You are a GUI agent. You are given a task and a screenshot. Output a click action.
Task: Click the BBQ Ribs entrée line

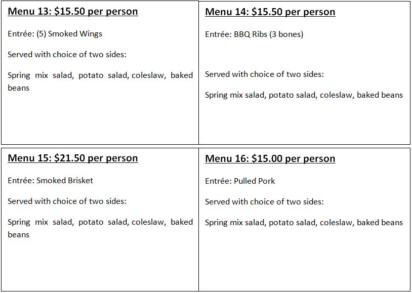(x=254, y=34)
